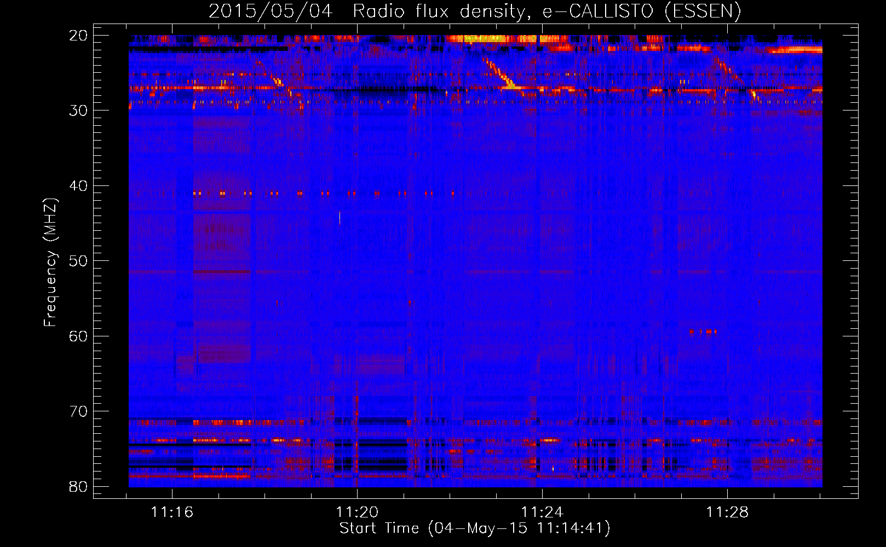The image size is (886, 547).
Task: Click the Start Time axis caption
Action: [474, 528]
